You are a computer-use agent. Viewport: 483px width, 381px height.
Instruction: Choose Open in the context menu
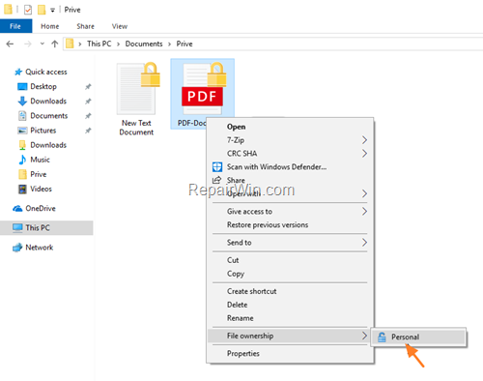point(237,127)
